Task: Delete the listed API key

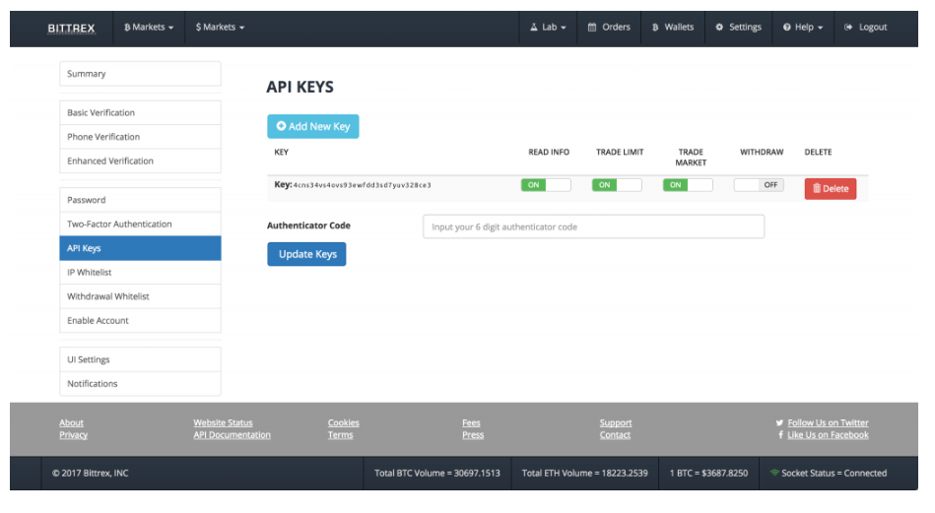Action: pos(830,189)
